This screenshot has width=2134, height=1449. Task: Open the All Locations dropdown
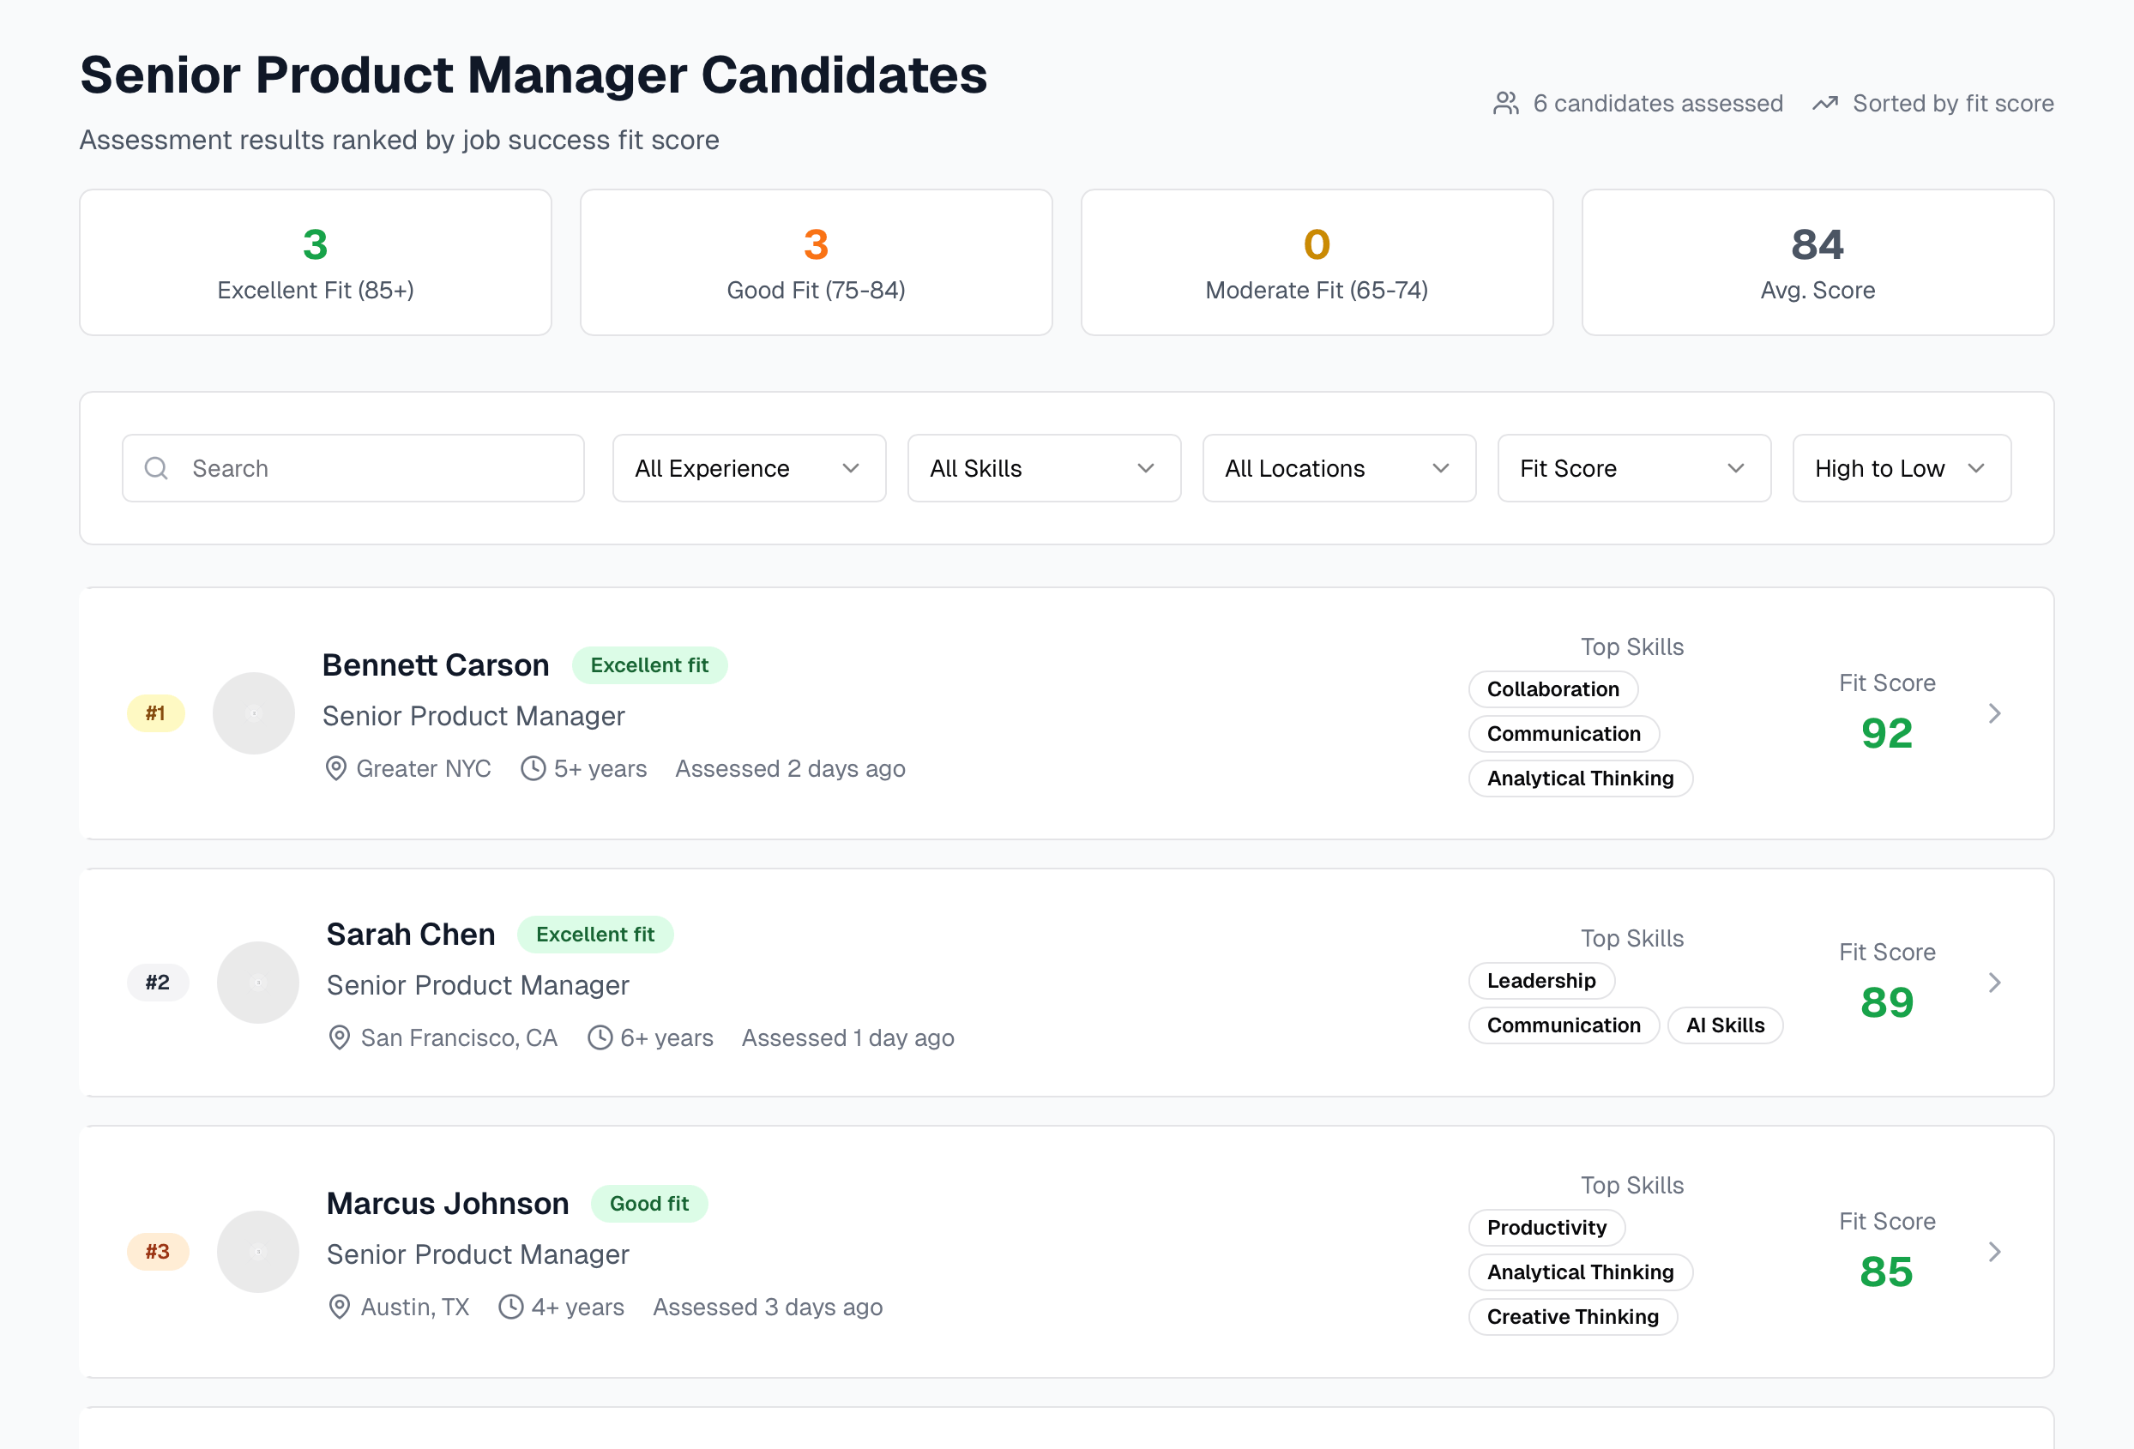[1338, 468]
